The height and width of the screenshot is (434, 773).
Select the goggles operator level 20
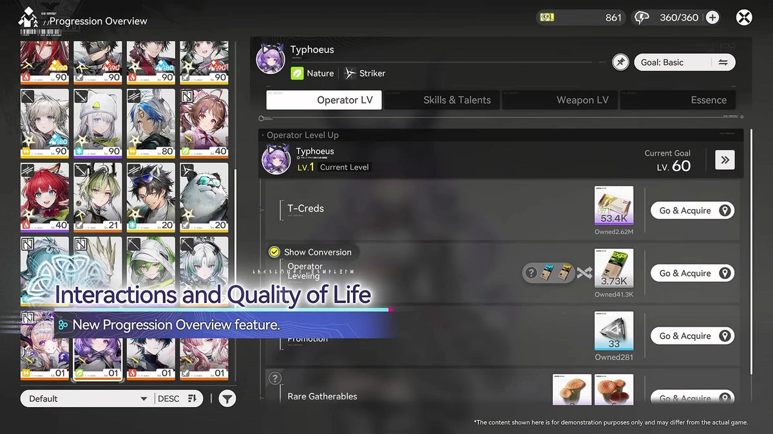pyautogui.click(x=151, y=197)
